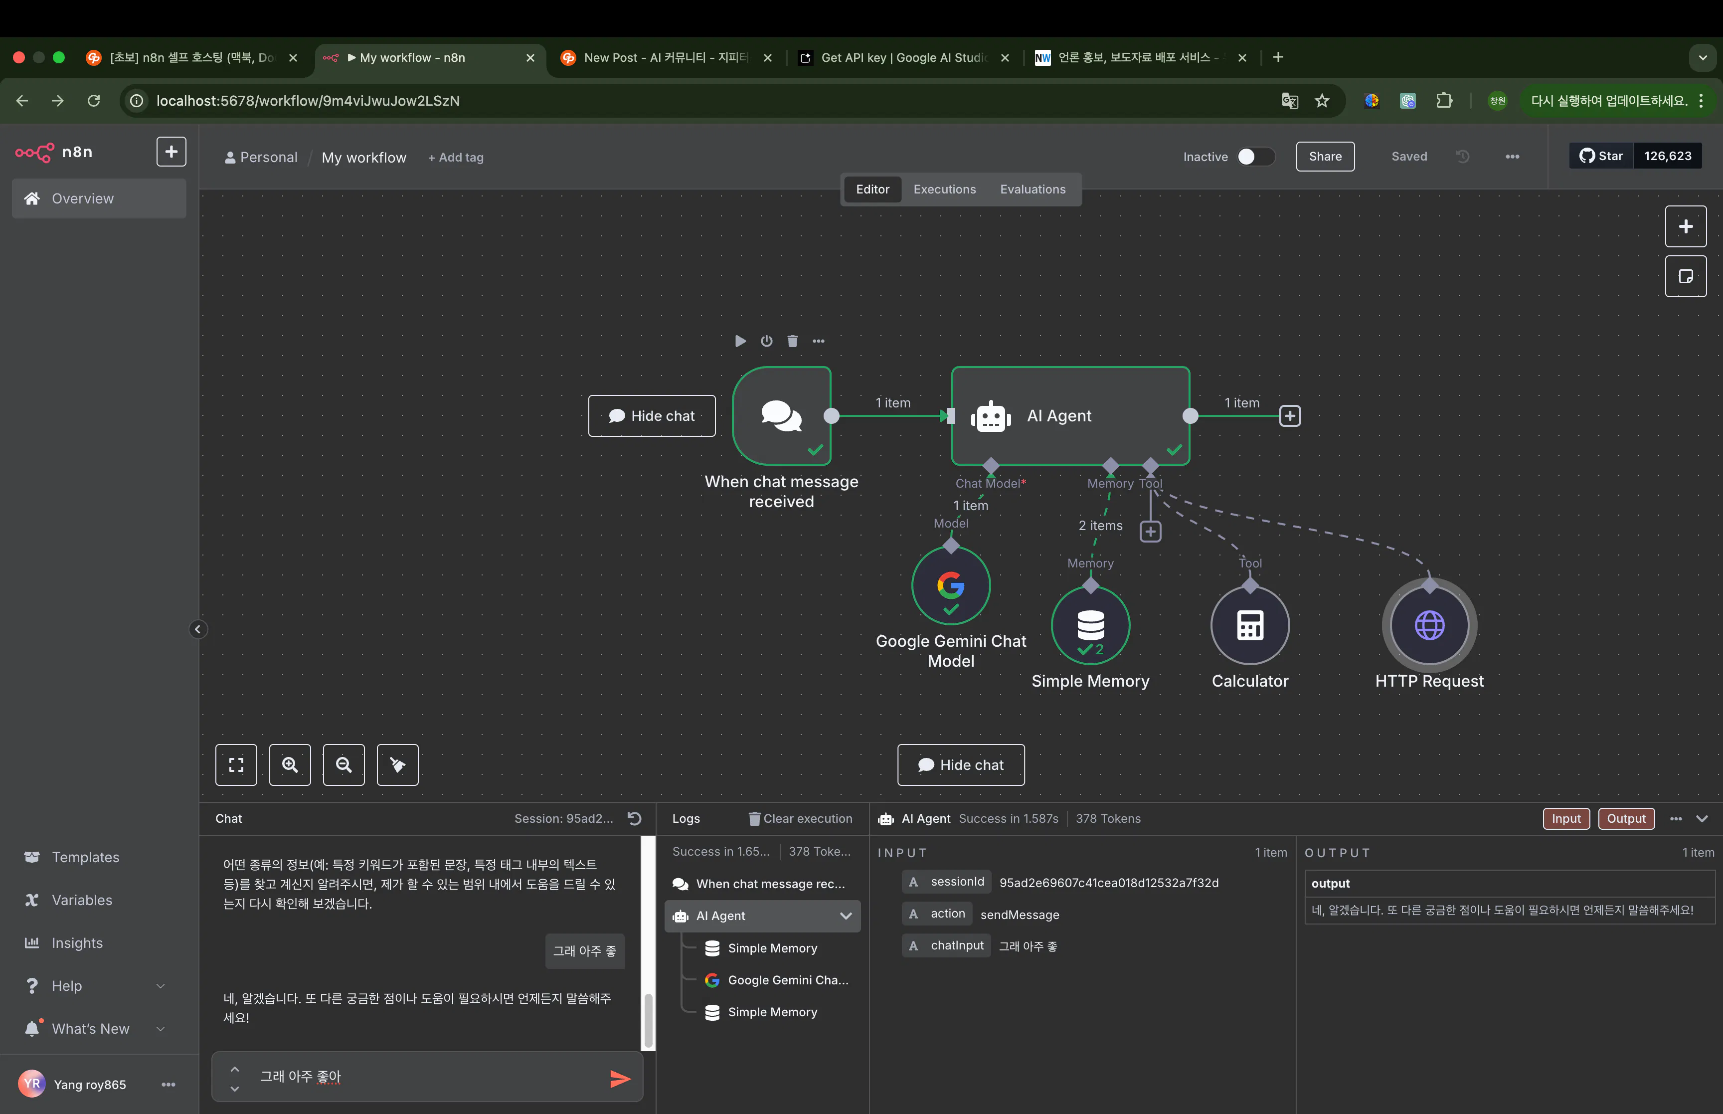The image size is (1723, 1114).
Task: Collapse the left sidebar
Action: click(x=197, y=629)
